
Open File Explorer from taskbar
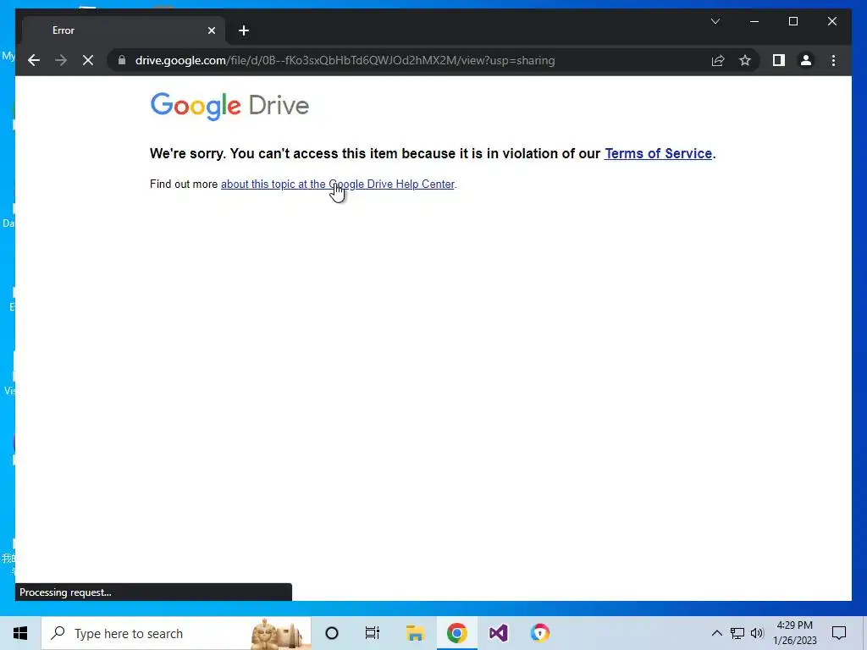click(x=415, y=633)
